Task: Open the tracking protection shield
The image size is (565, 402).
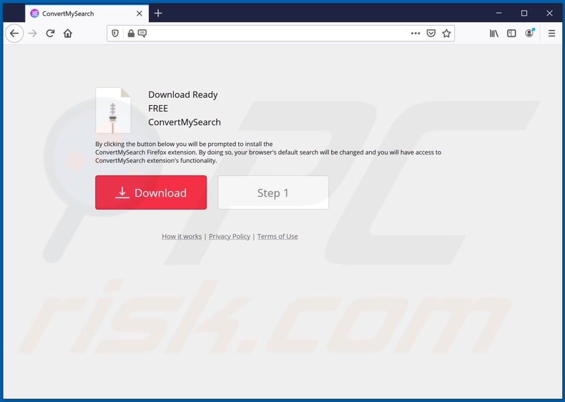Action: [115, 34]
